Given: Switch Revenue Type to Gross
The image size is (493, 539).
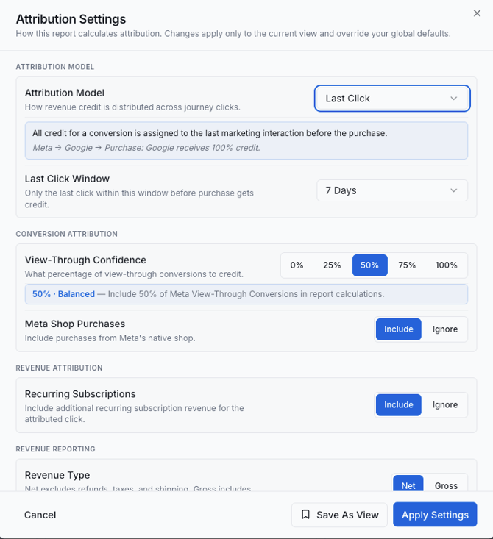Looking at the screenshot, I should coord(446,484).
